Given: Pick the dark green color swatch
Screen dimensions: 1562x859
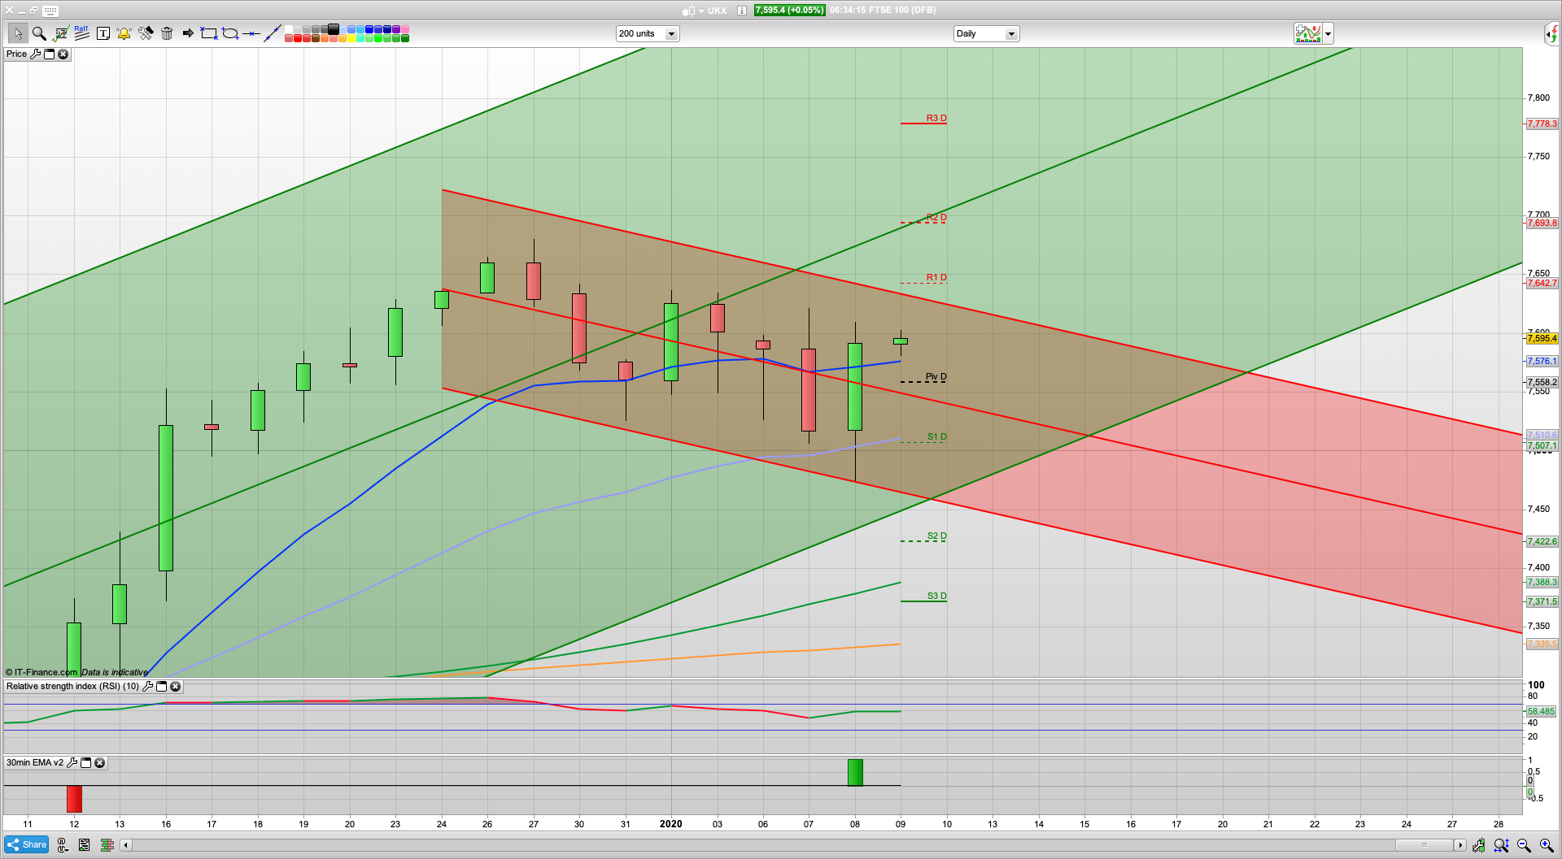Looking at the screenshot, I should (405, 38).
